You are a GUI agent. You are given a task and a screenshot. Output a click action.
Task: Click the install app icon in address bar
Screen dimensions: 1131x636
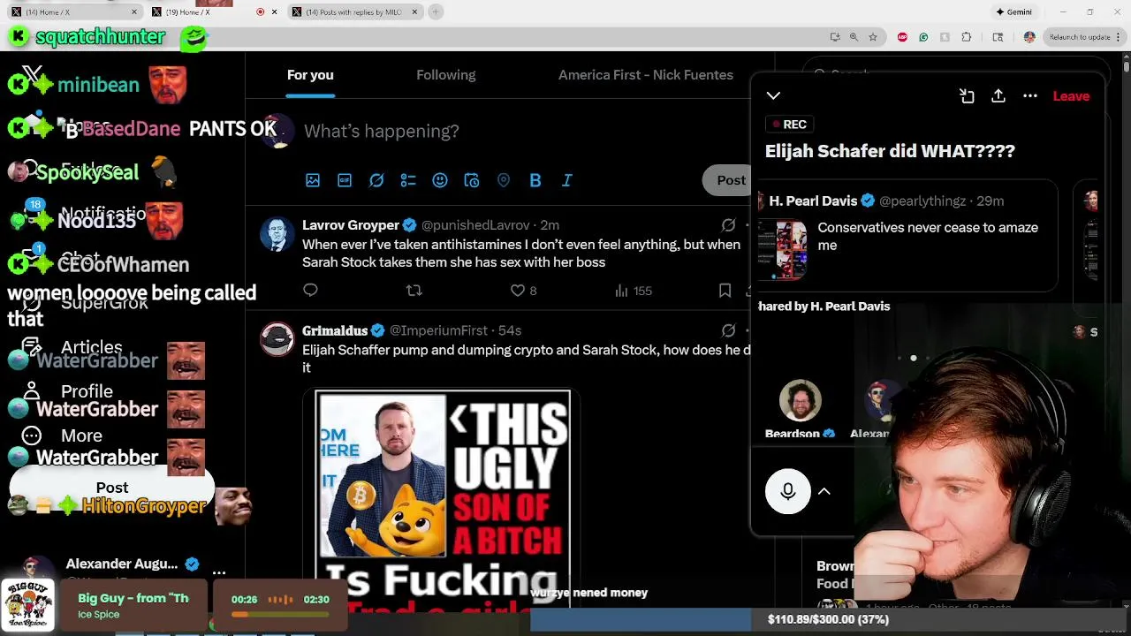pos(835,37)
